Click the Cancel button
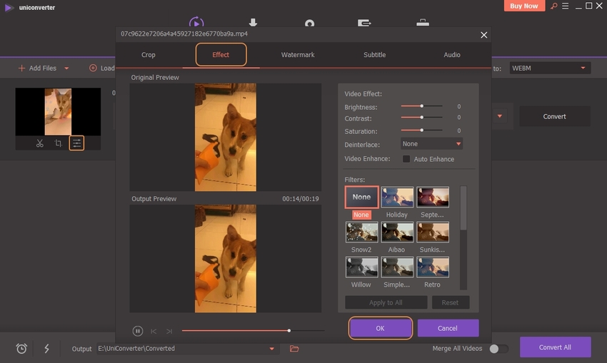Screen dimensions: 607x363 coord(448,328)
